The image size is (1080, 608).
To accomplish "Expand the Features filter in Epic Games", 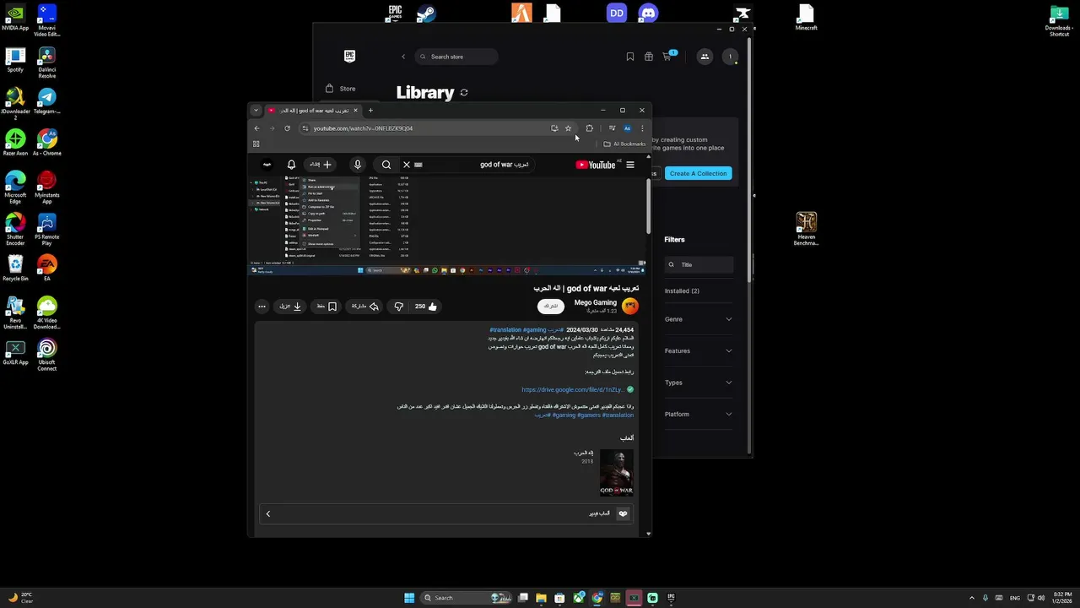I will [698, 350].
